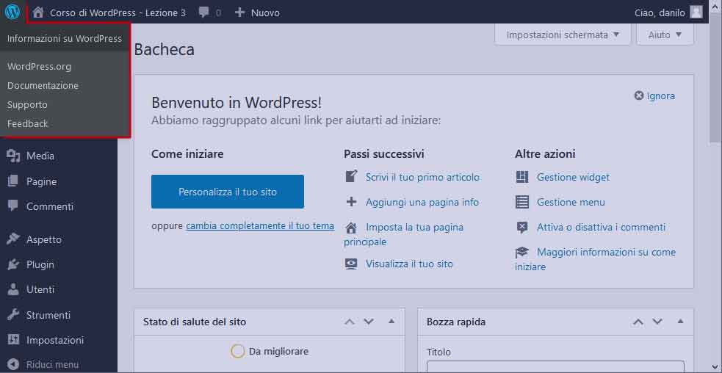Image resolution: width=722 pixels, height=373 pixels.
Task: Click the Riduci menu label
Action: 52,364
